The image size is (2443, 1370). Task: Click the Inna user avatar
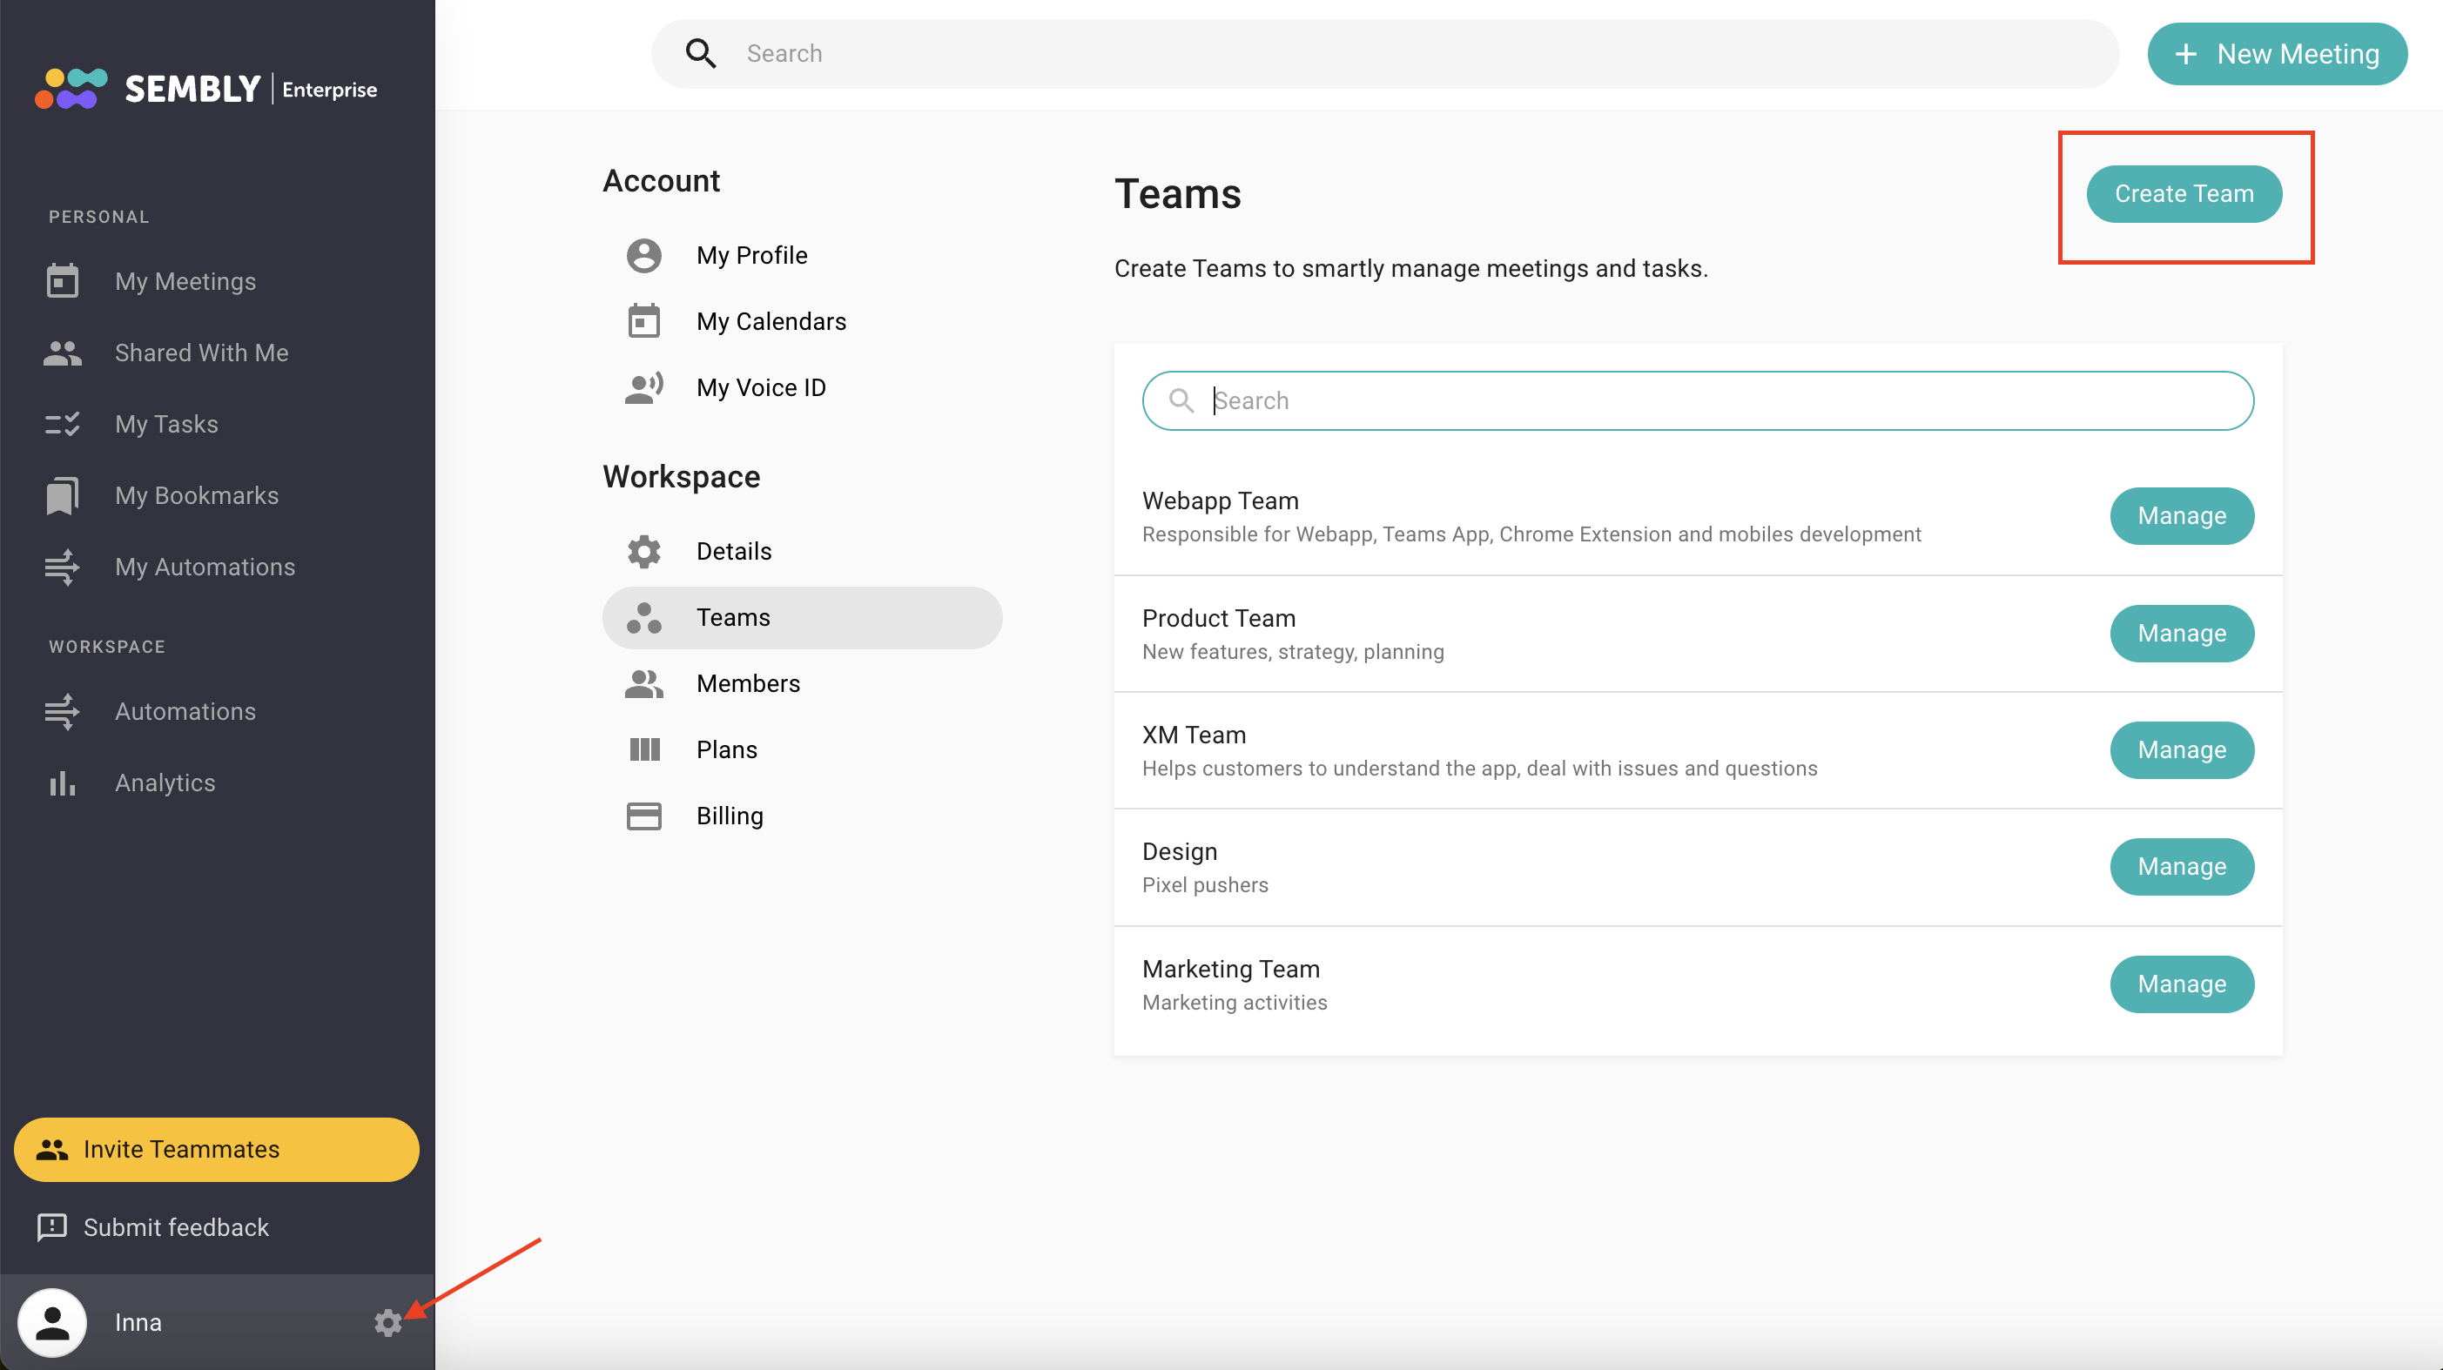[52, 1323]
